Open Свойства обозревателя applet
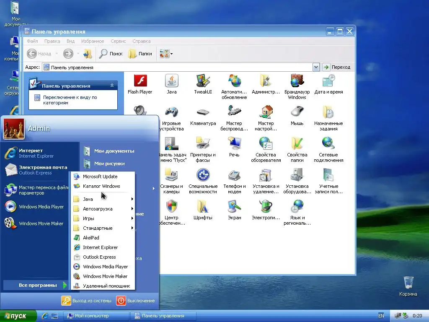The width and height of the screenshot is (429, 322). point(266,150)
